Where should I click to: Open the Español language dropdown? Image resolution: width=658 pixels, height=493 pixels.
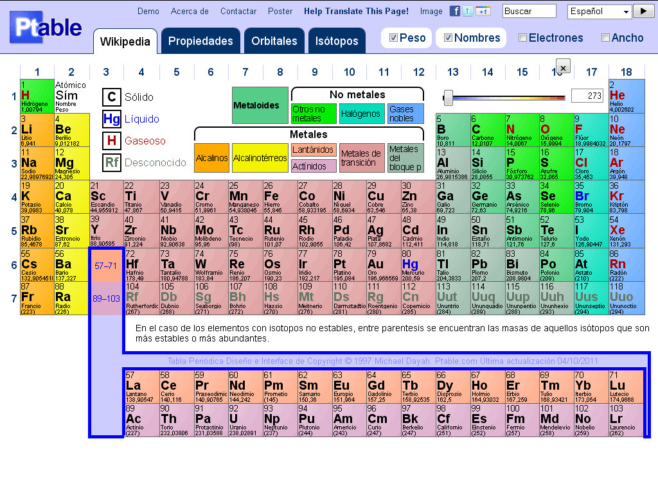pyautogui.click(x=599, y=11)
